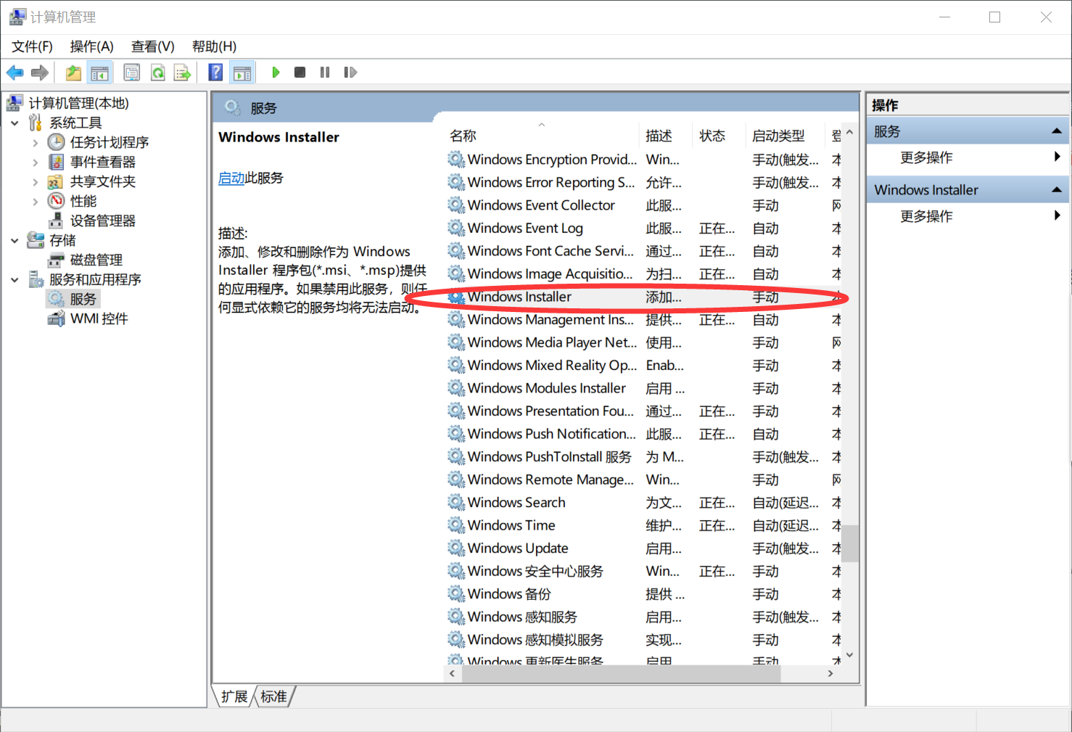Screen dimensions: 1072x732
Task: Click the Up One Level folder icon
Action: tap(73, 73)
